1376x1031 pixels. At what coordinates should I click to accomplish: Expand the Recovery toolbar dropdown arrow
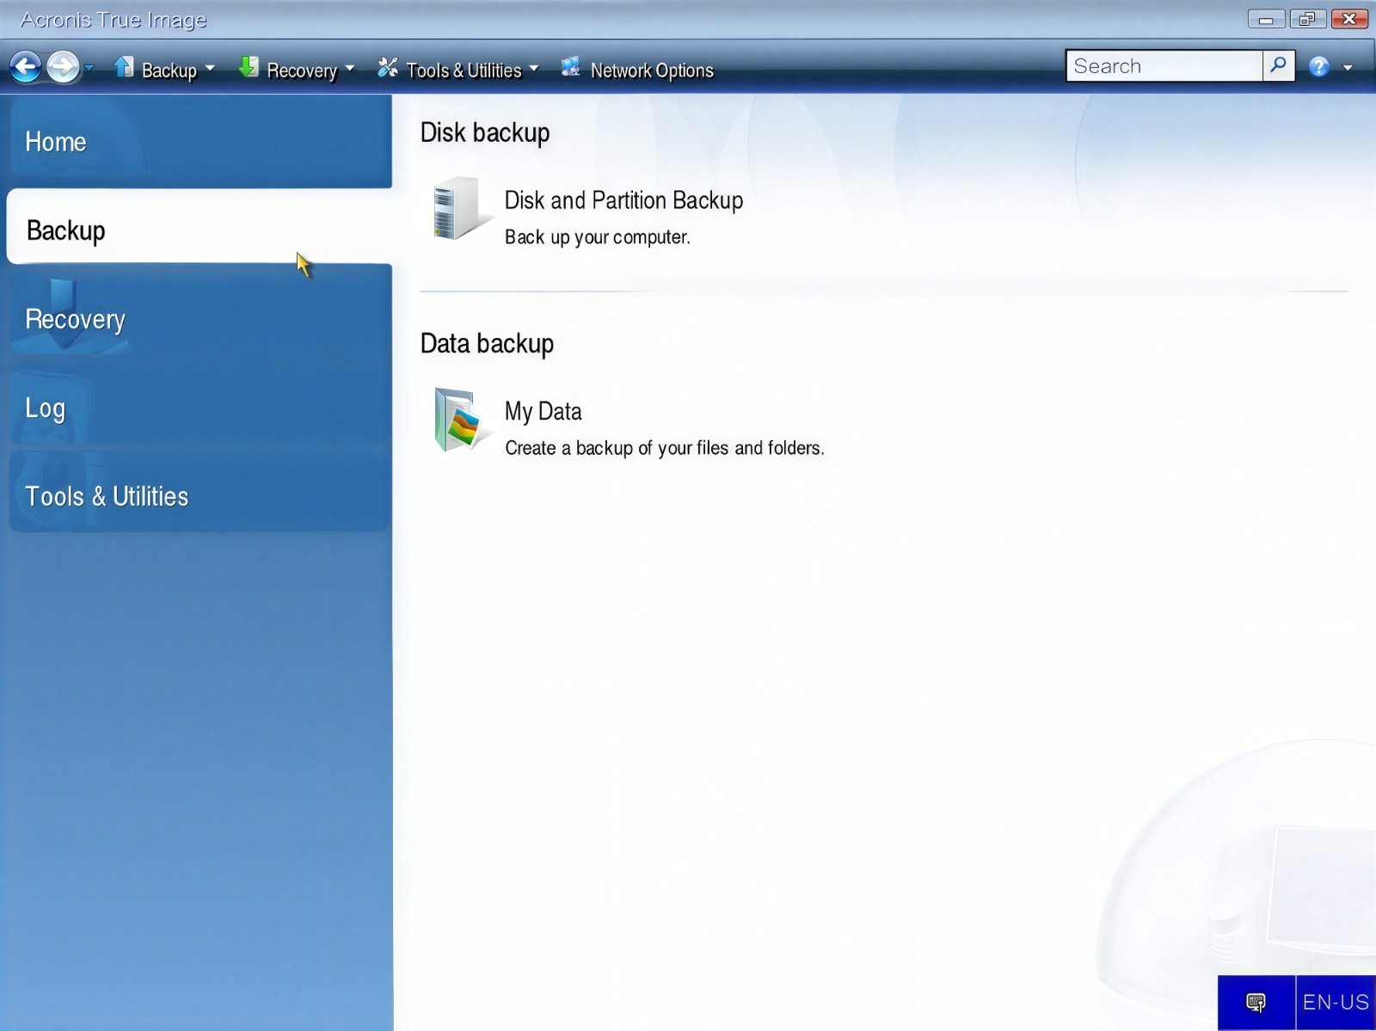(x=349, y=68)
